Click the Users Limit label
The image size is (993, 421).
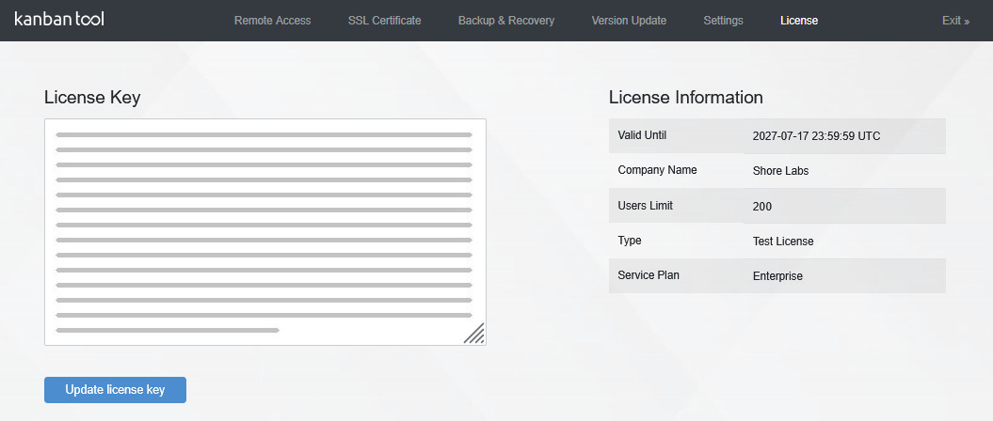(646, 206)
